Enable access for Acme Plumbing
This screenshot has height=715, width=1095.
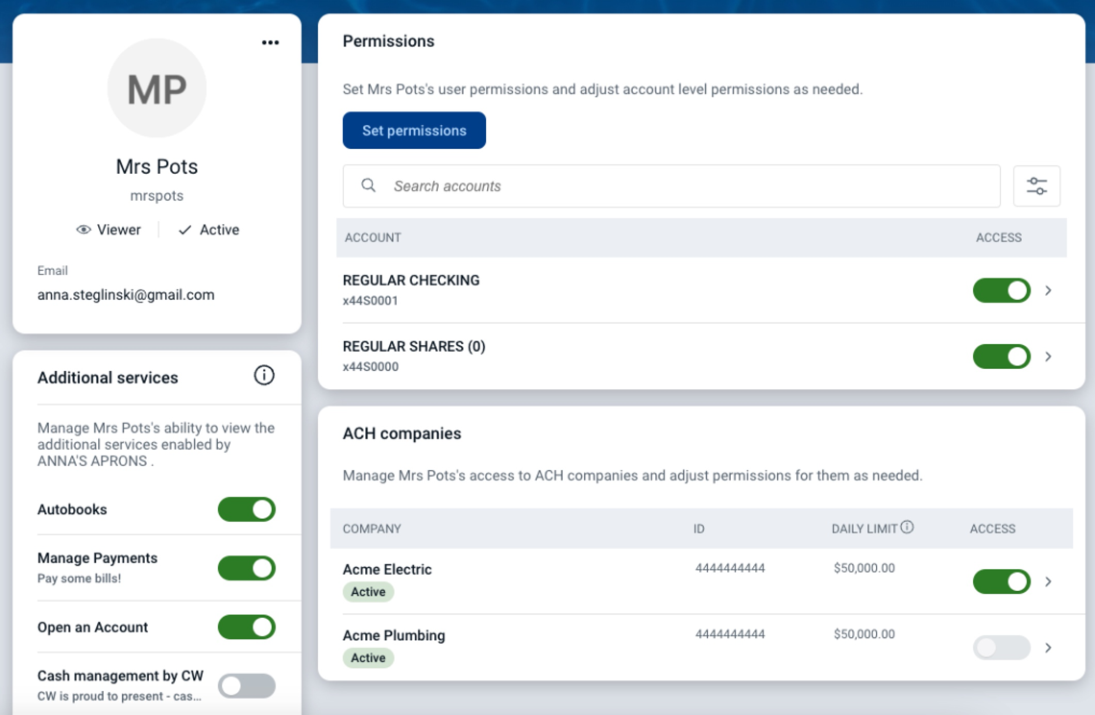(x=1001, y=647)
